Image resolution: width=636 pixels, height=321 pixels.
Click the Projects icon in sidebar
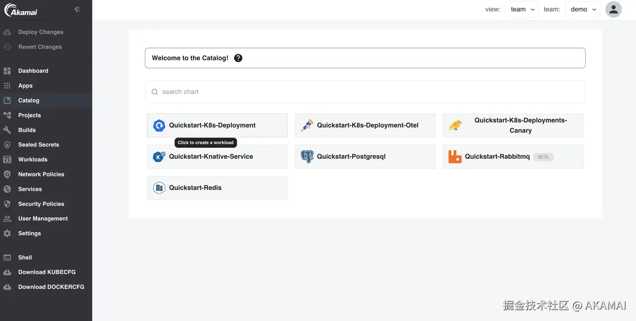[7, 115]
